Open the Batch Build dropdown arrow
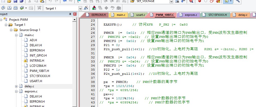Viewport: 256px width, 107px height. (x=26, y=8)
